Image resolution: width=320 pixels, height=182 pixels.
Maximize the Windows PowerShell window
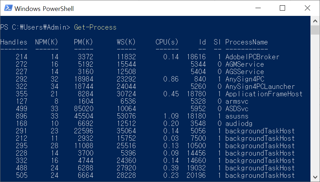(x=282, y=8)
